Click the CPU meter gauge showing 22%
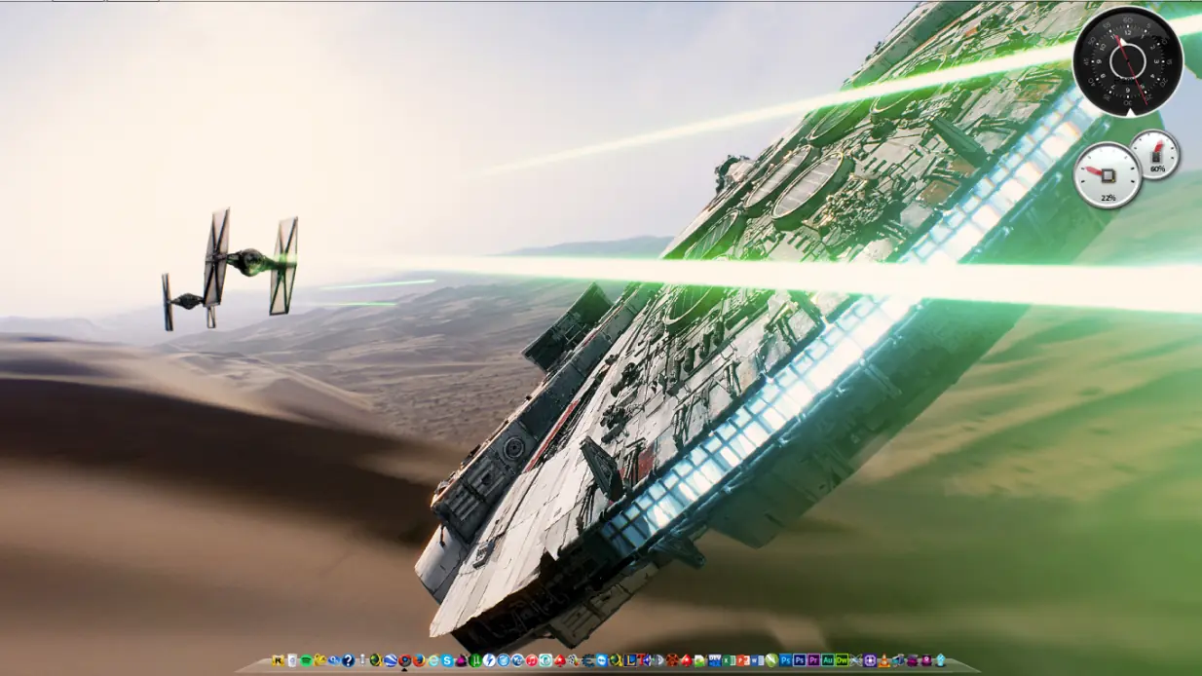Screen dimensions: 1202x676 [1108, 175]
